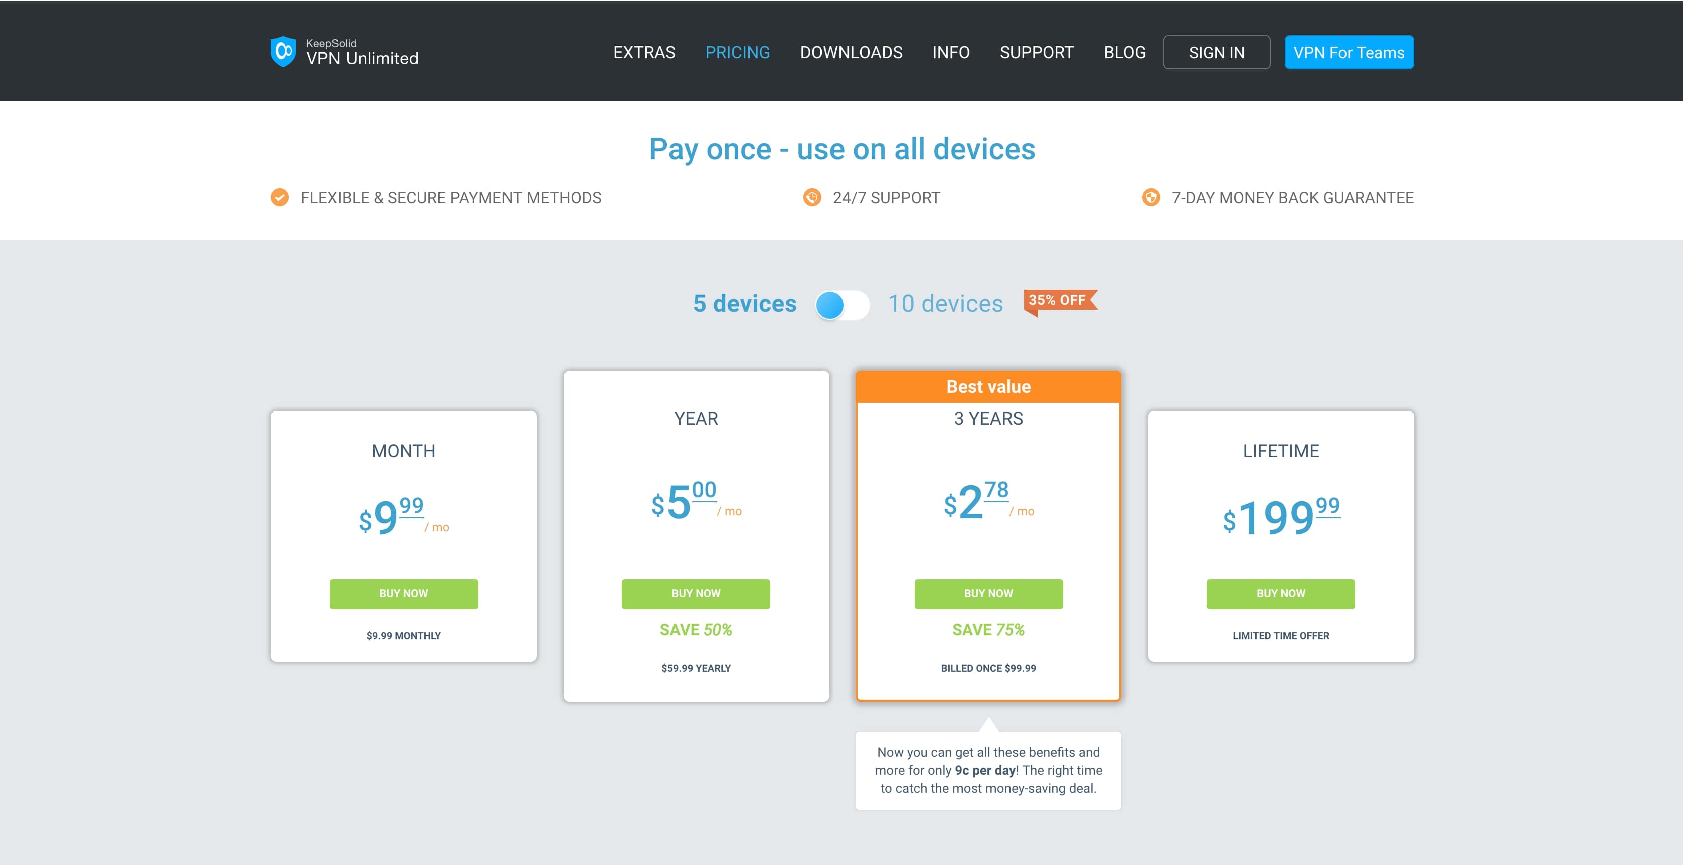Image resolution: width=1683 pixels, height=865 pixels.
Task: Select the 5 devices option label
Action: tap(744, 304)
